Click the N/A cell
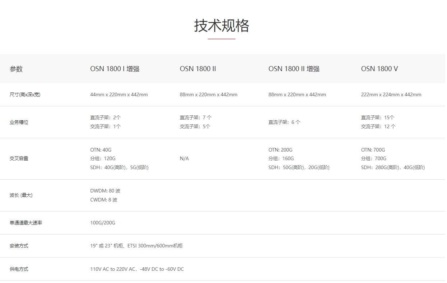 point(184,158)
